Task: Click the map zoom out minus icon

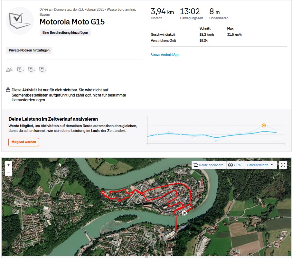Action: pos(8,172)
